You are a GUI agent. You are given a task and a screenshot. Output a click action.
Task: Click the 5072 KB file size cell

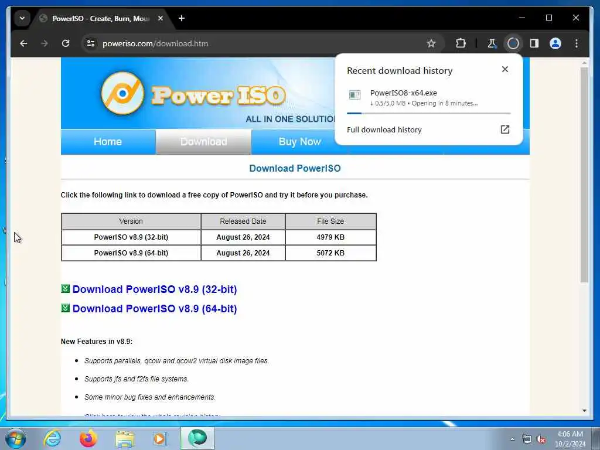tap(330, 253)
